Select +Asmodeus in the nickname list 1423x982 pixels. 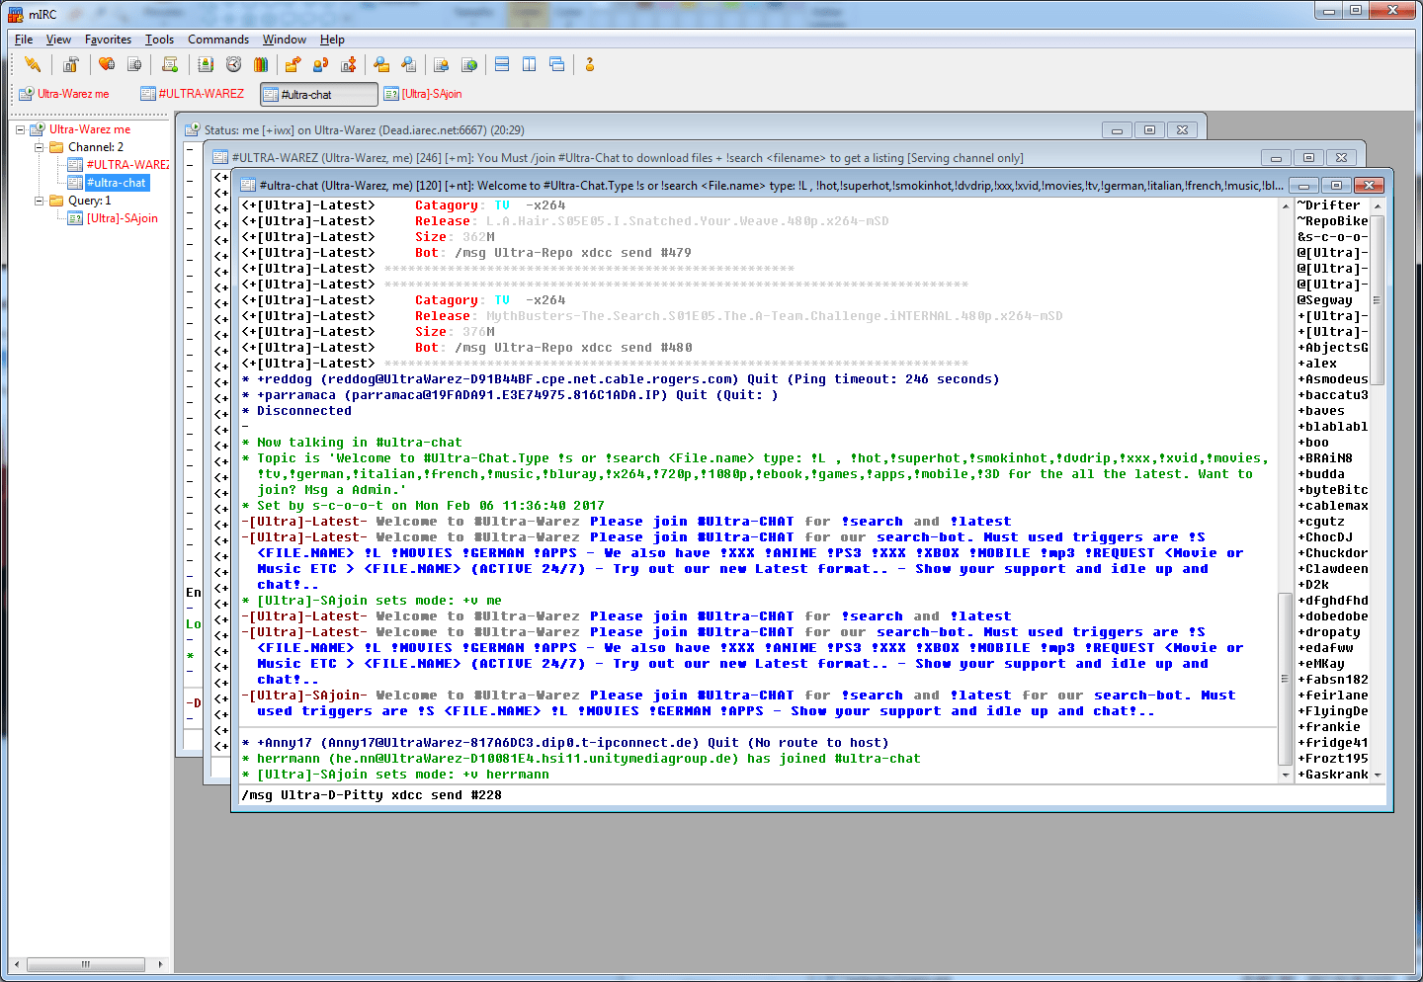pos(1333,379)
